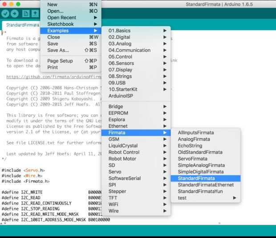The width and height of the screenshot is (276, 238).
Task: Click the '#define I2C_STOP_READING' code line
Action: click(x=51, y=209)
